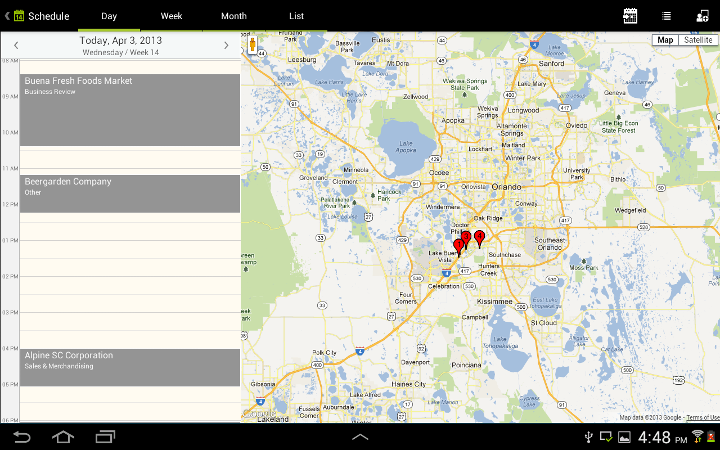Tap the Celebration label on the map
The width and height of the screenshot is (720, 450).
(444, 286)
